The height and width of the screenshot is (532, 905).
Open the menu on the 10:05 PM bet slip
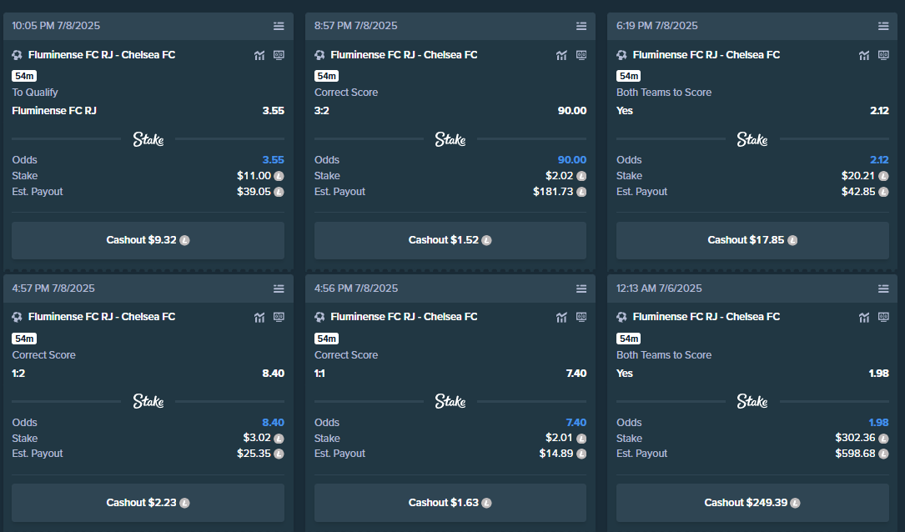point(279,26)
